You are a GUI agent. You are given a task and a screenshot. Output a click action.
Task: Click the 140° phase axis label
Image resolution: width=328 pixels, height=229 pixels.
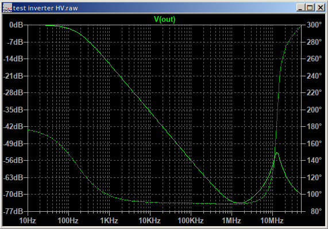pos(314,160)
